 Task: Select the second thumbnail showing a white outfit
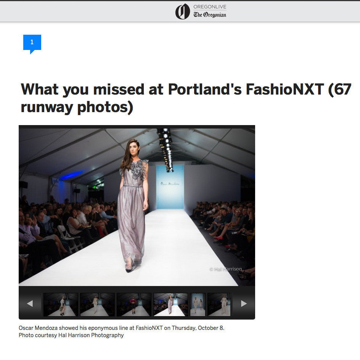click(97, 305)
